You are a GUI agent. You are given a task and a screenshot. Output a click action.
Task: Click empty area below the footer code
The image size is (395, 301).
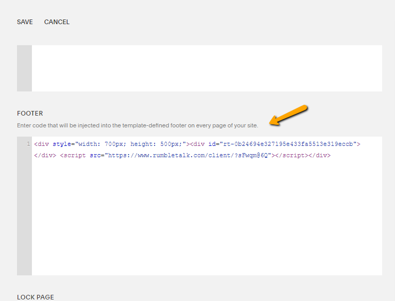(206, 221)
